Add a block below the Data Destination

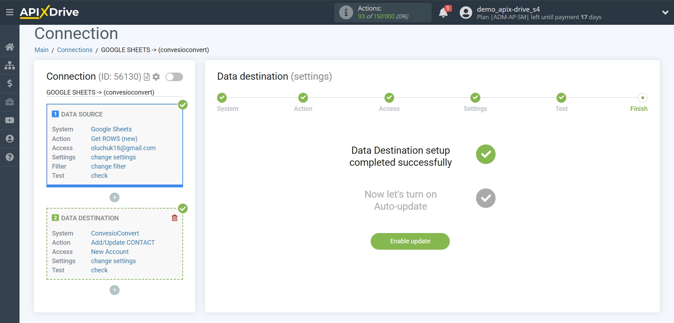[x=115, y=290]
